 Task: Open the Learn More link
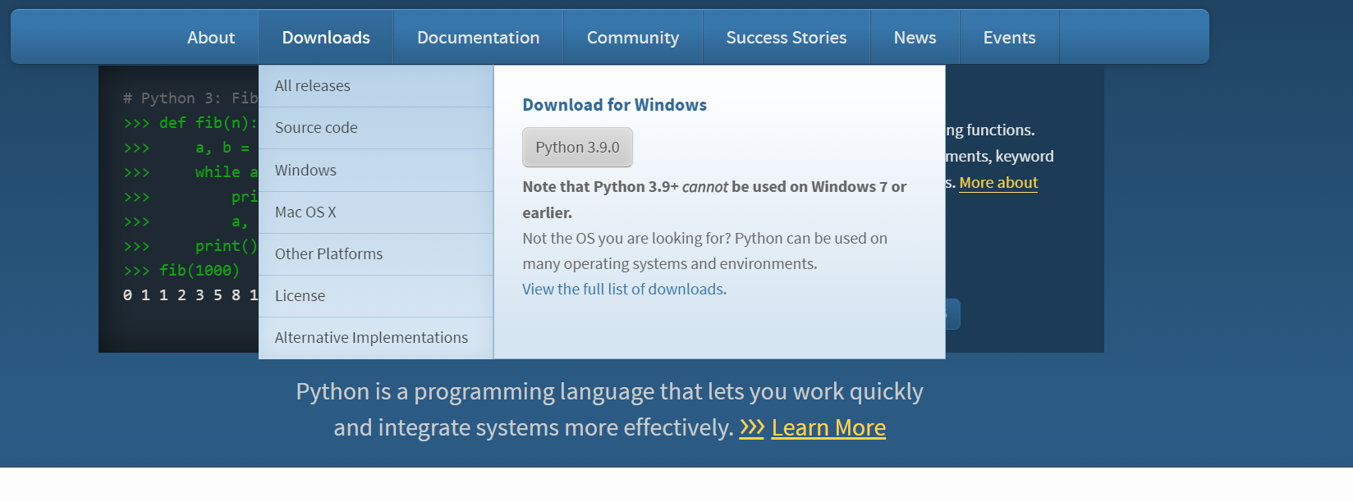pyautogui.click(x=828, y=427)
